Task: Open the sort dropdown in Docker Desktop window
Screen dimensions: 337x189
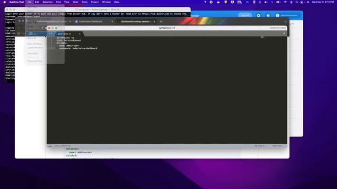Action: pos(292,24)
